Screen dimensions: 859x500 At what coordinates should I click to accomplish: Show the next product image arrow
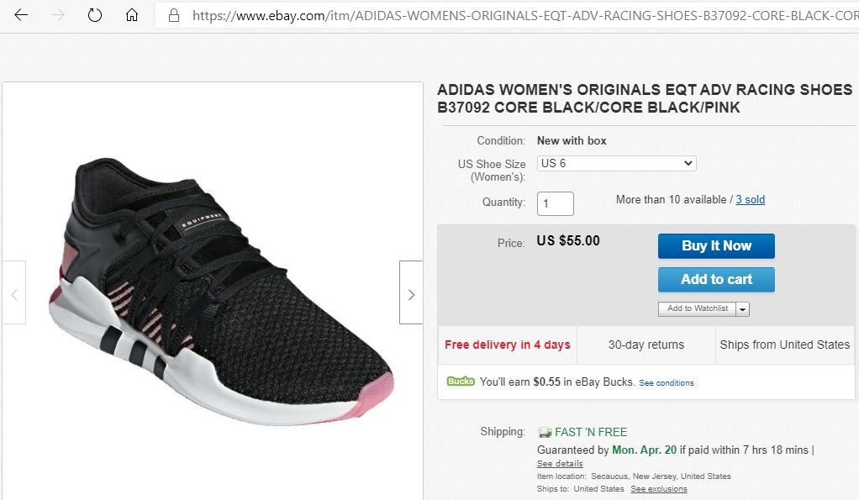tap(410, 293)
